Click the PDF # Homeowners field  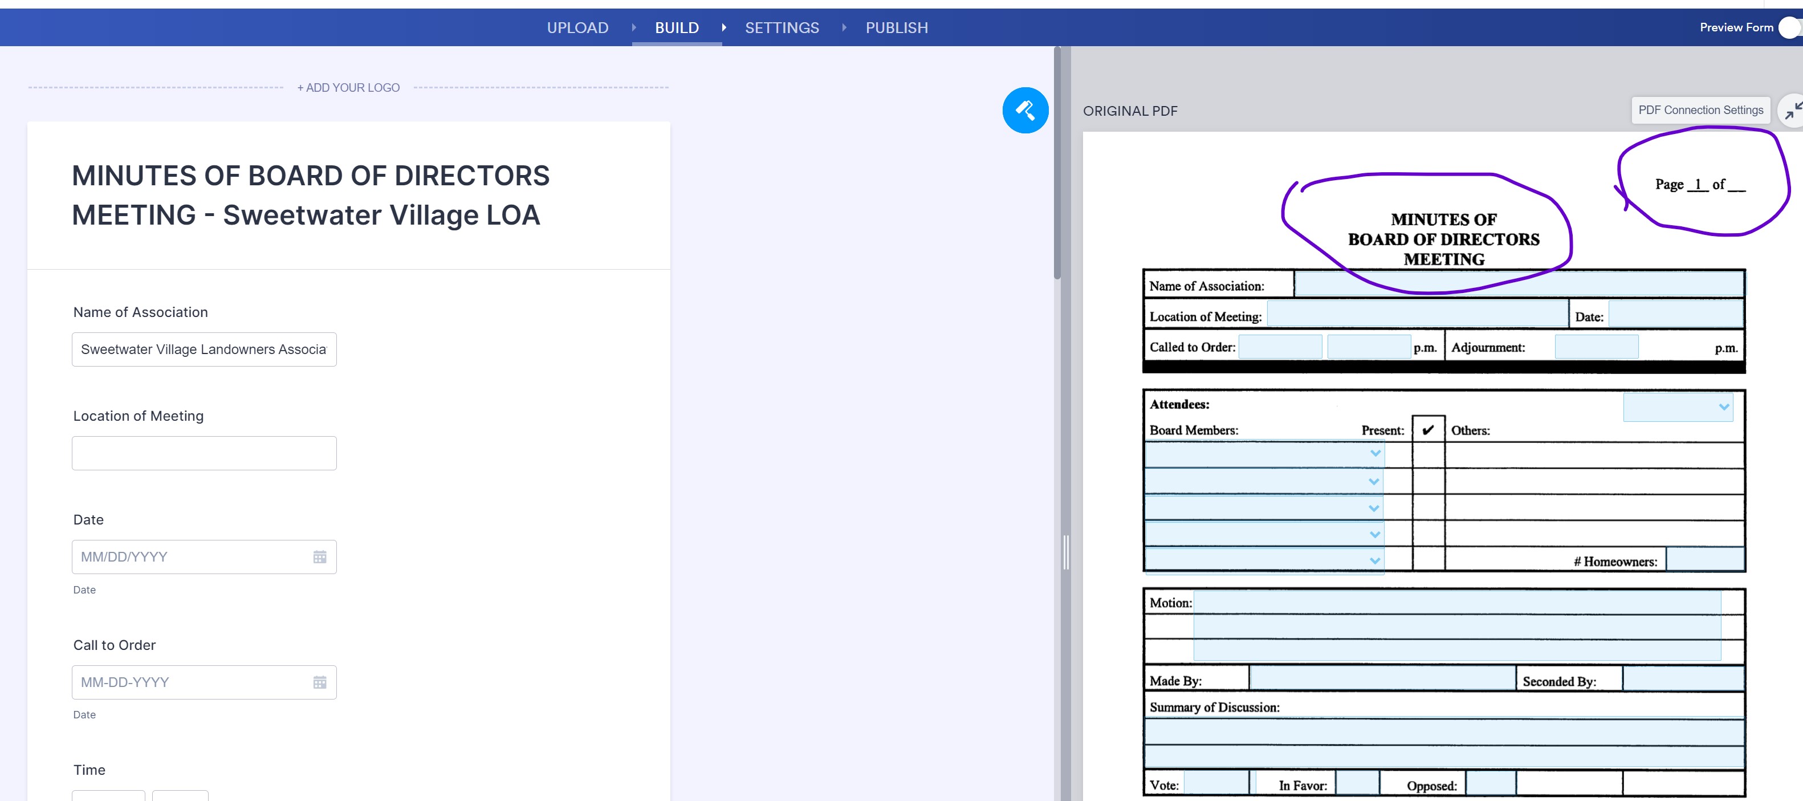pos(1704,559)
